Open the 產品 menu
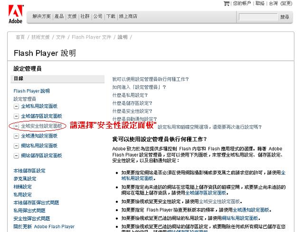Viewport: 302px width, 232px height. (x=59, y=16)
